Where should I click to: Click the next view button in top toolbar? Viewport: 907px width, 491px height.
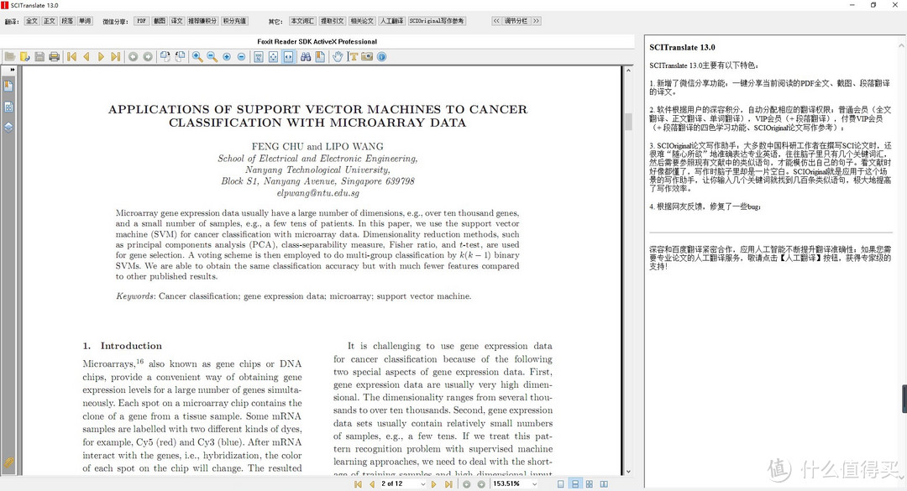click(148, 57)
